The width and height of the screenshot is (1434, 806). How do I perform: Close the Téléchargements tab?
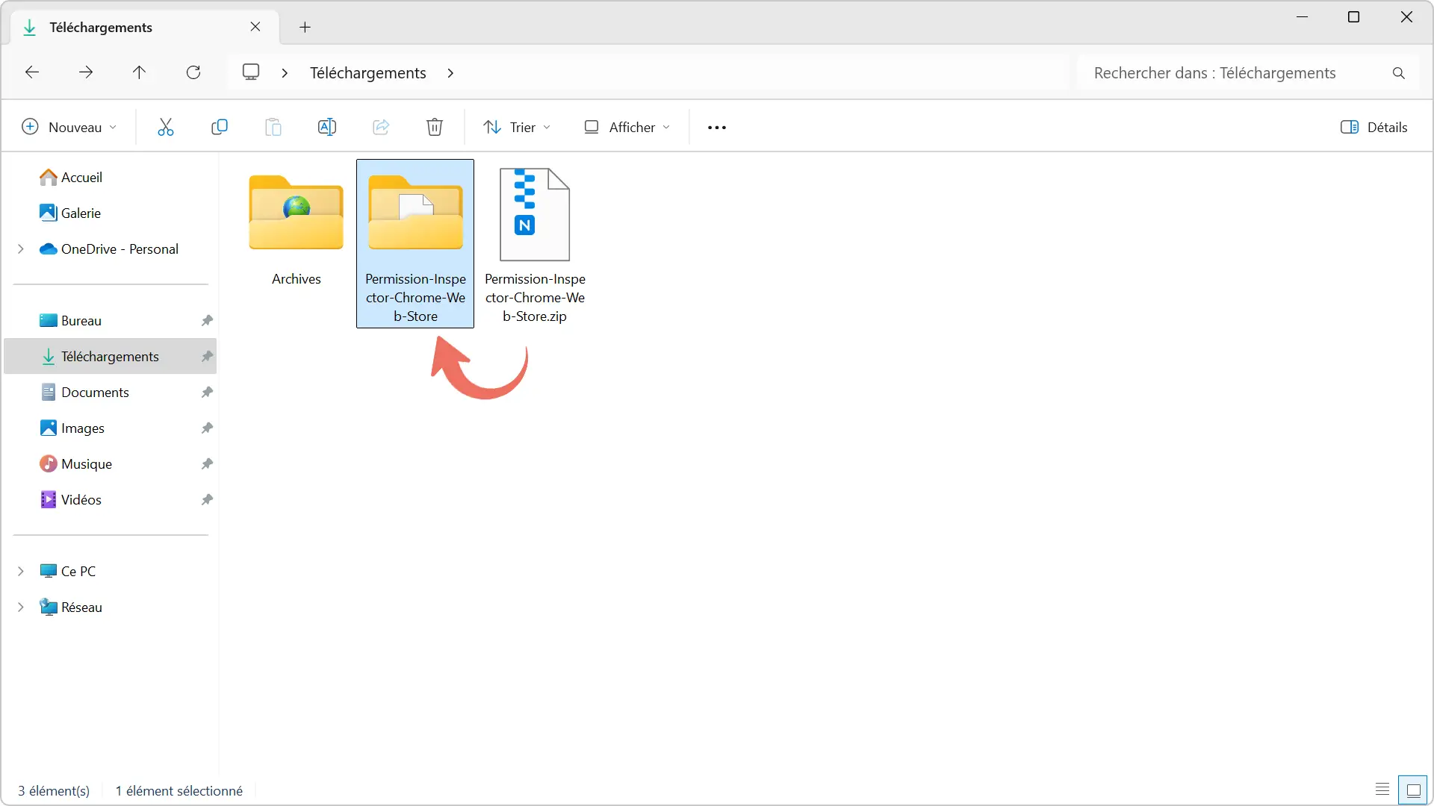pos(255,27)
